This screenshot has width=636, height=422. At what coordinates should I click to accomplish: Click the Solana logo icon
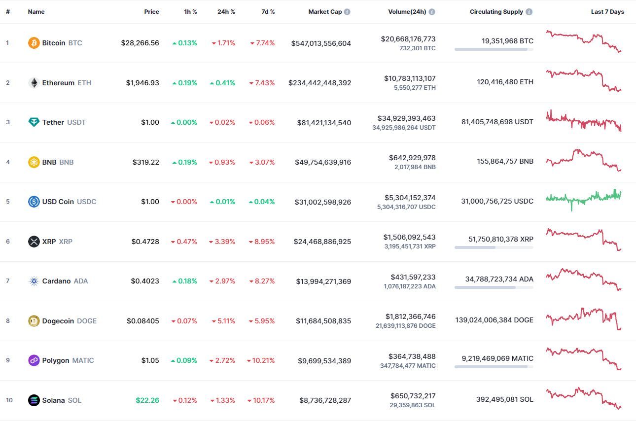34,400
